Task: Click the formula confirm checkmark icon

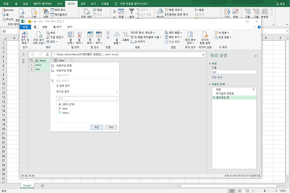Action: 41,54
